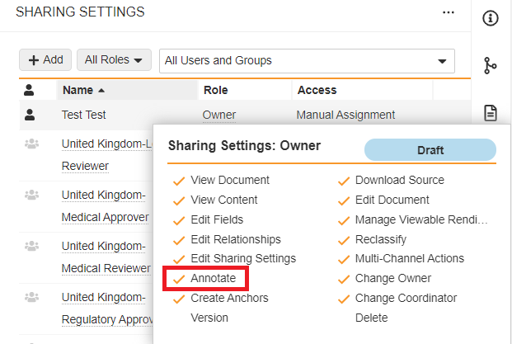Click the Access column header
Viewport: 512px width, 344px height.
[317, 90]
